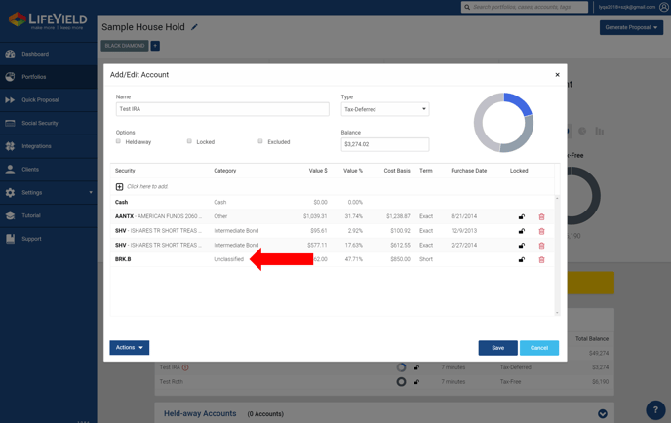Image resolution: width=671 pixels, height=423 pixels.
Task: Focus the portfolio search field
Action: point(525,7)
